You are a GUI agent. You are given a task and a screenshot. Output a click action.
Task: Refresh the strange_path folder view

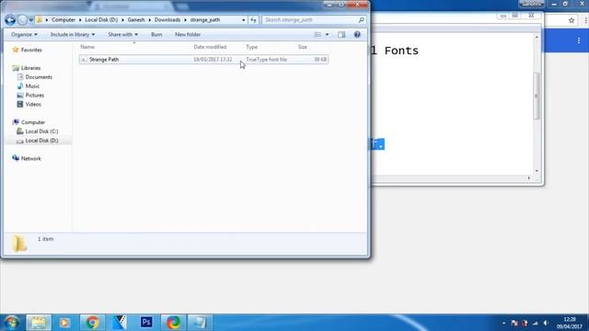254,20
